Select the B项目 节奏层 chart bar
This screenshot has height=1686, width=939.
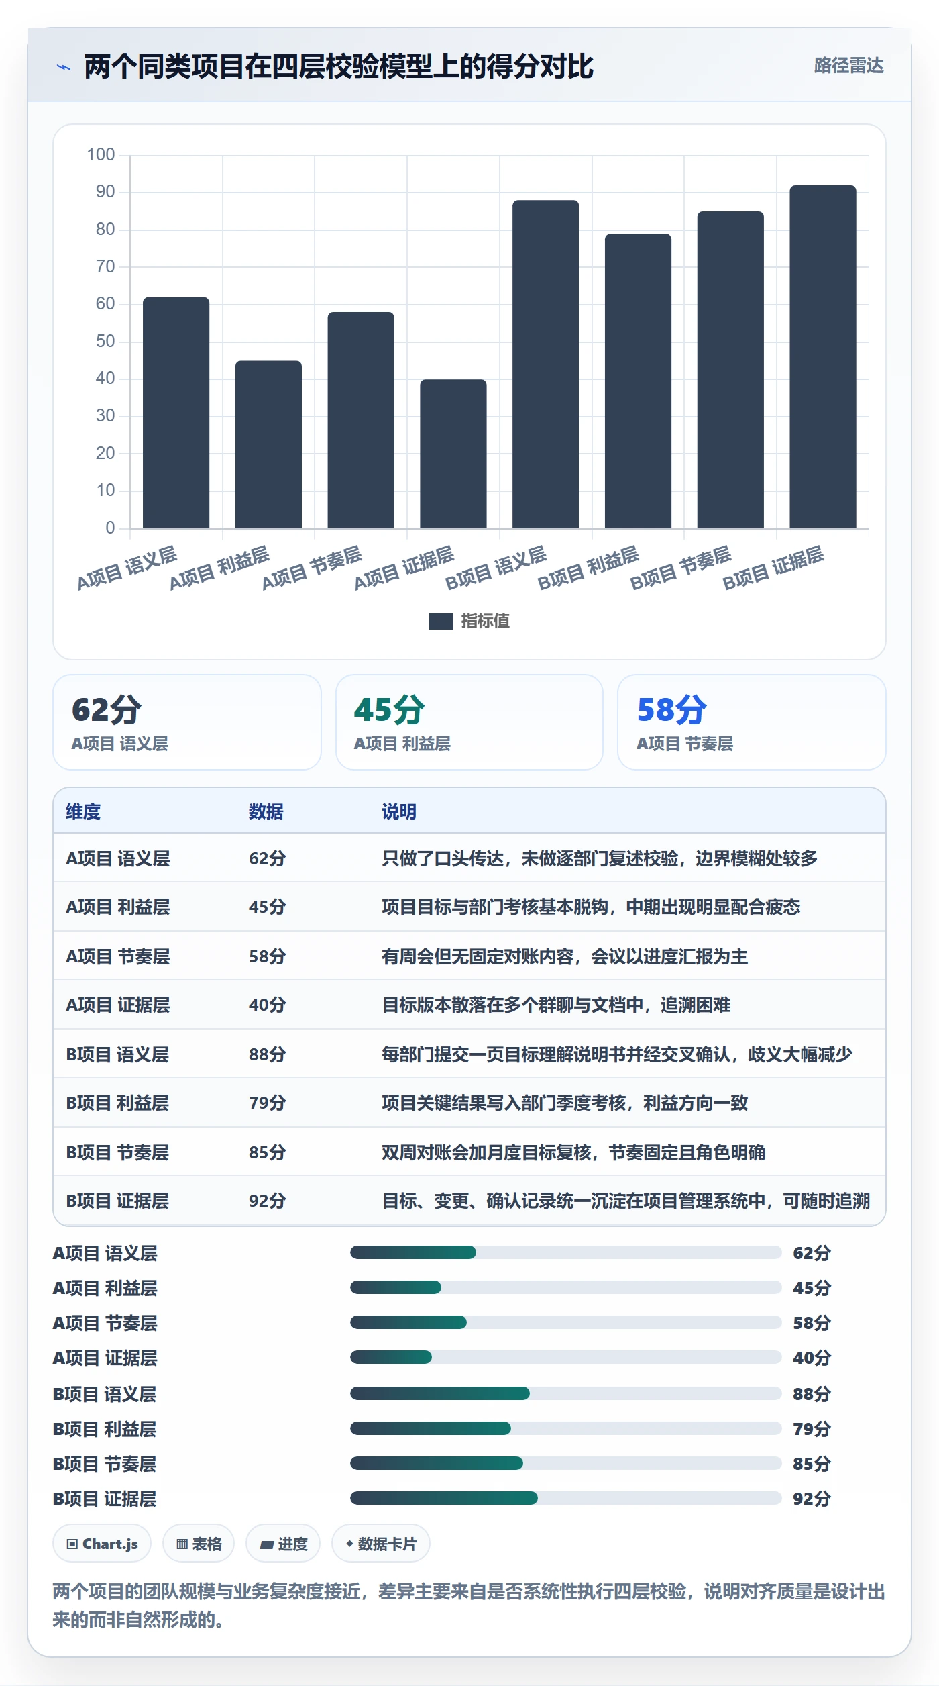tap(730, 369)
